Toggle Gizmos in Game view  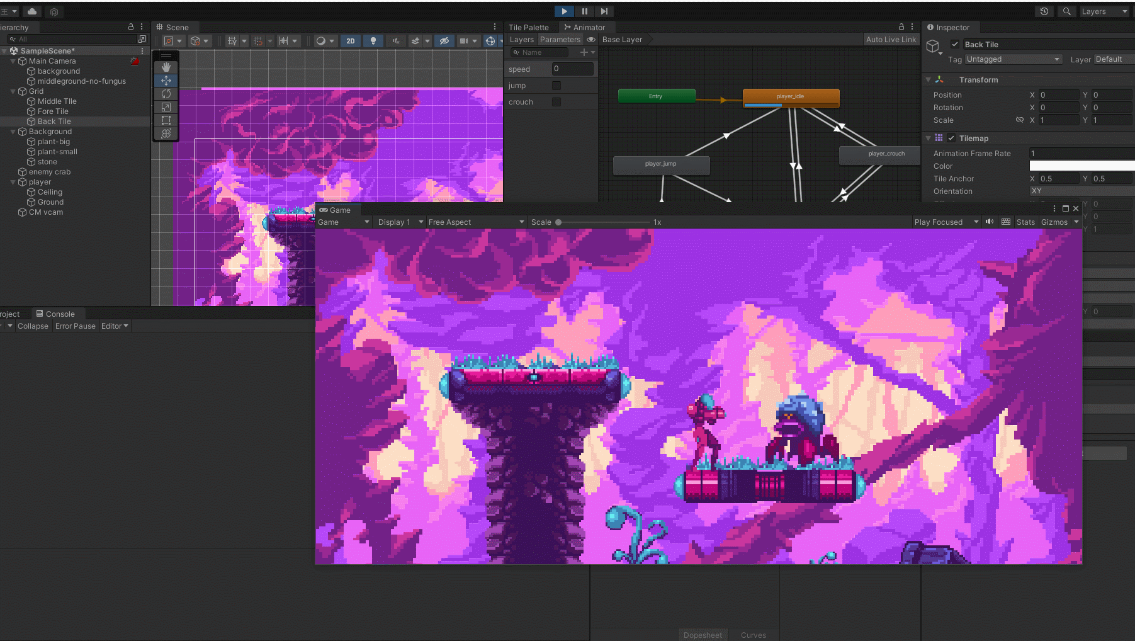(x=1054, y=222)
